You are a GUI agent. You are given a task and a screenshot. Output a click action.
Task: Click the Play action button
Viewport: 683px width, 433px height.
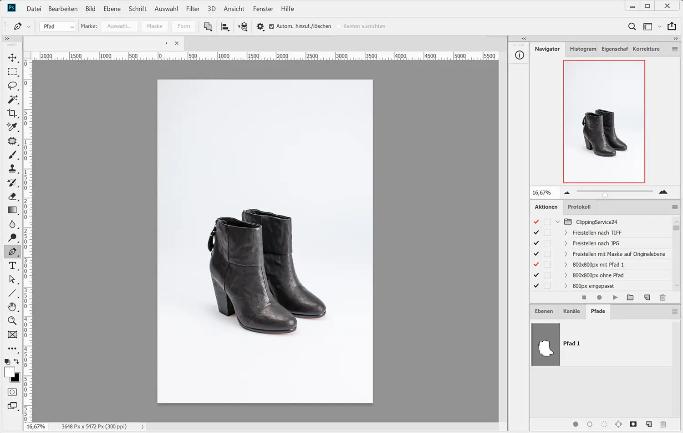click(615, 298)
